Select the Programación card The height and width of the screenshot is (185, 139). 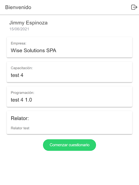point(69,97)
